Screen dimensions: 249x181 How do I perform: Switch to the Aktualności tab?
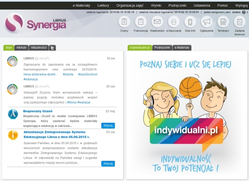pyautogui.click(x=39, y=48)
